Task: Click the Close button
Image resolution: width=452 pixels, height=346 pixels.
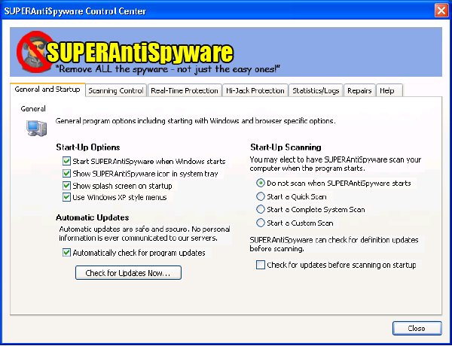Action: [x=417, y=328]
